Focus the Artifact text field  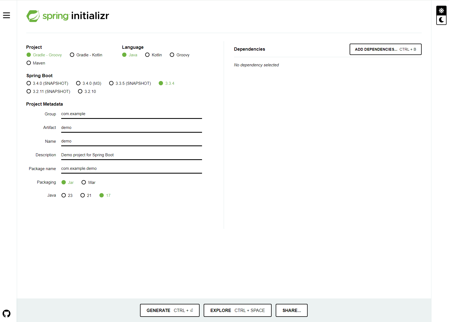click(x=132, y=128)
